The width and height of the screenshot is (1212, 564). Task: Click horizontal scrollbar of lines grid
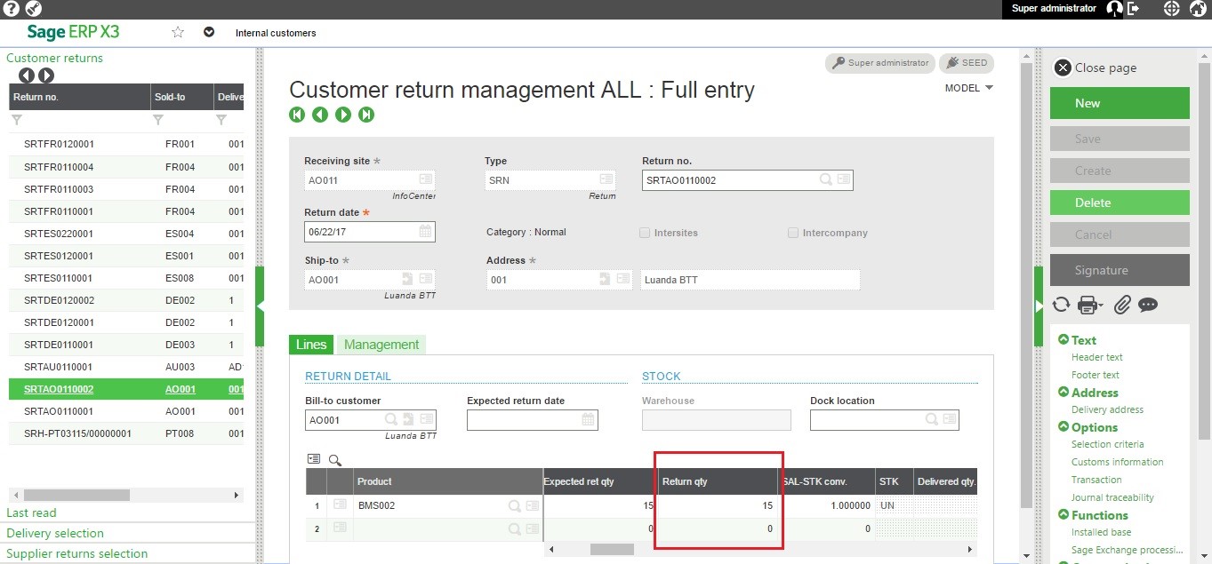click(x=611, y=549)
